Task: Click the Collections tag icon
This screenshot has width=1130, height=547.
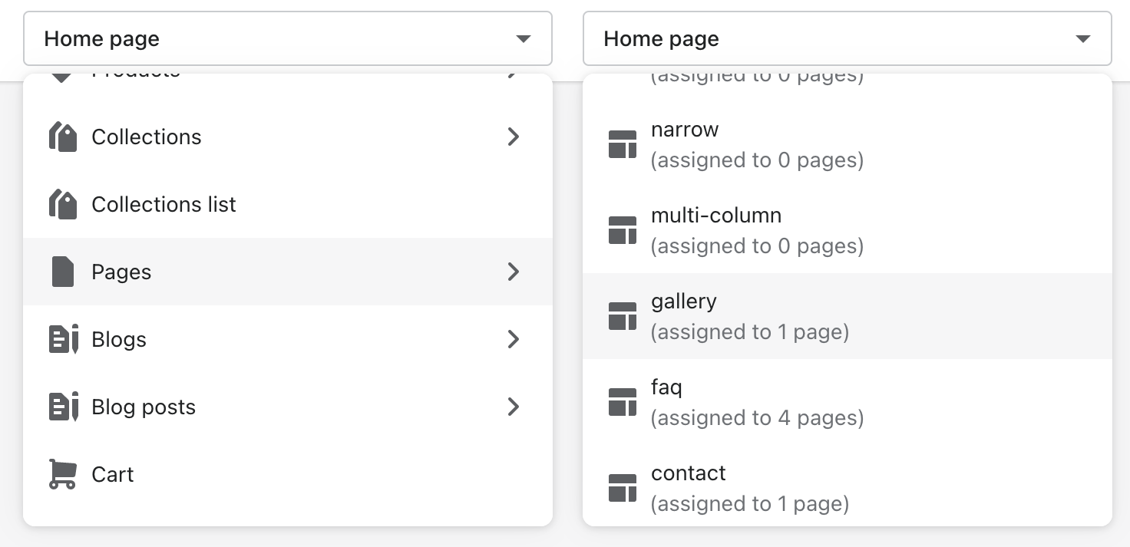Action: (x=63, y=137)
